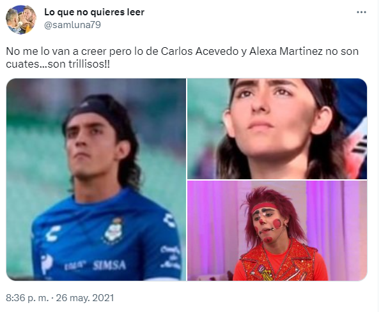Click the word 'trillisos!!' in the tweet

point(89,64)
